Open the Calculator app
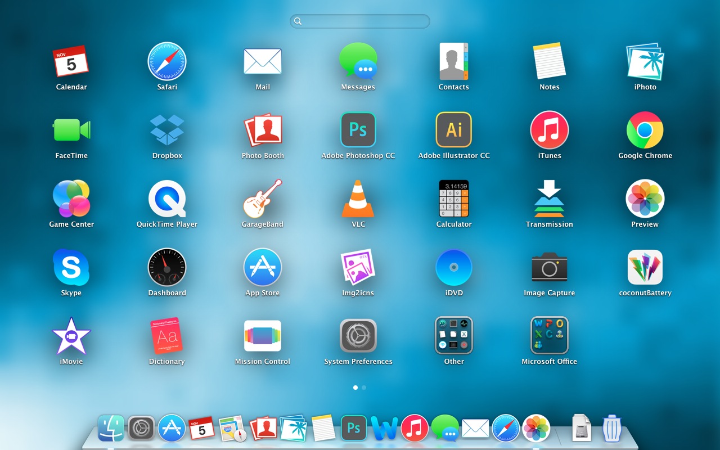The height and width of the screenshot is (450, 720). click(x=454, y=199)
